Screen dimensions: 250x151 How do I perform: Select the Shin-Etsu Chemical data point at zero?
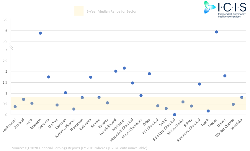pyautogui.click(x=174, y=115)
